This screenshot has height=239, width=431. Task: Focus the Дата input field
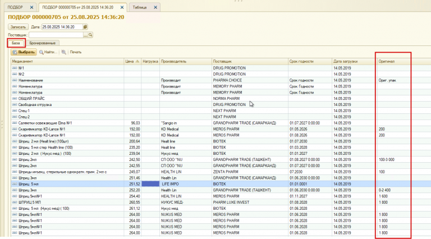click(62, 27)
